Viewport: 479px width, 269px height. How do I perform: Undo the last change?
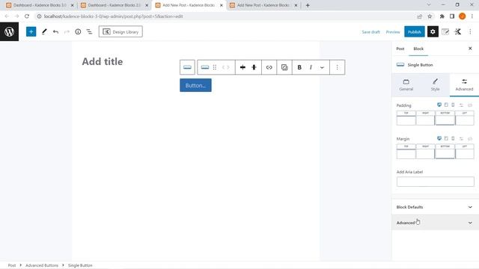point(55,31)
